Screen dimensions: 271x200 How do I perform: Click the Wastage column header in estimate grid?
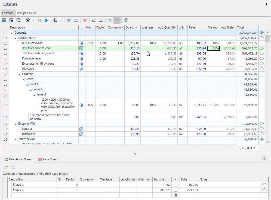[149, 27]
